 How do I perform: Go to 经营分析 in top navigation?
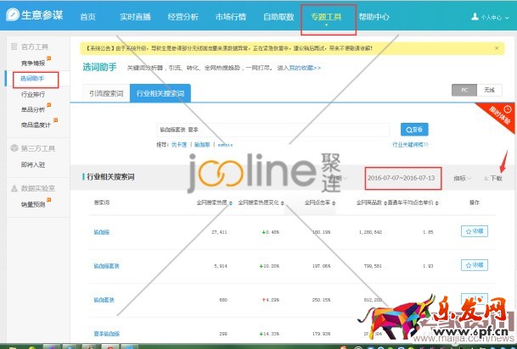183,17
